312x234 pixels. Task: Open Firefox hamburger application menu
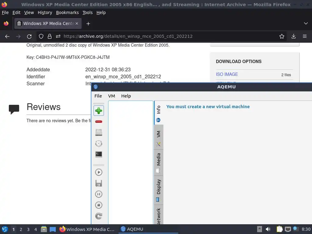[x=305, y=37]
